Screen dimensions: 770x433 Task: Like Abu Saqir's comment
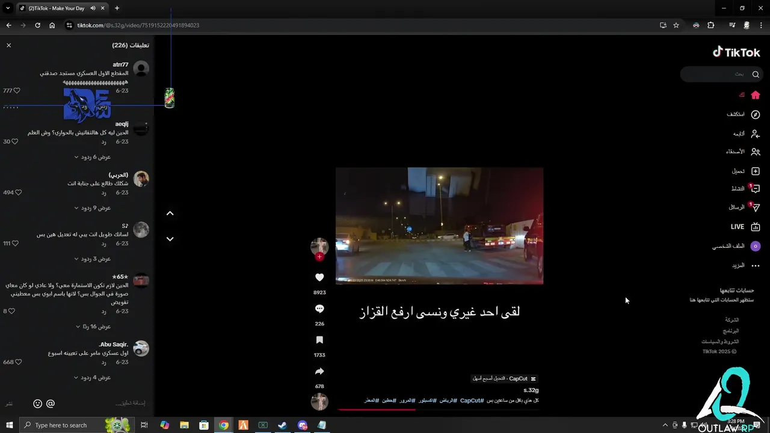[x=19, y=363]
